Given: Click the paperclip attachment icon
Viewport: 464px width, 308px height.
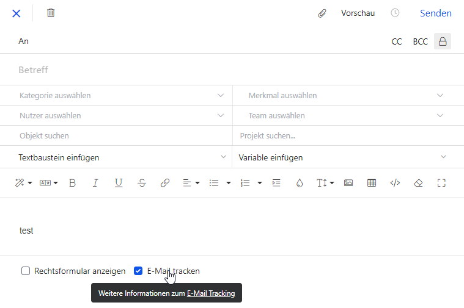Looking at the screenshot, I should coord(322,13).
